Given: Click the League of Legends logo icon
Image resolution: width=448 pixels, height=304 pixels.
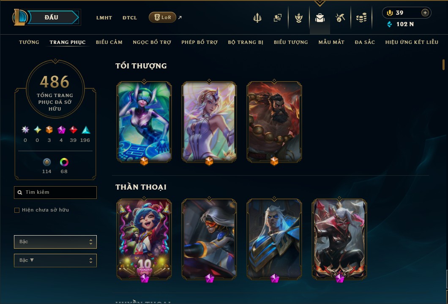Looking at the screenshot, I should 19,17.
